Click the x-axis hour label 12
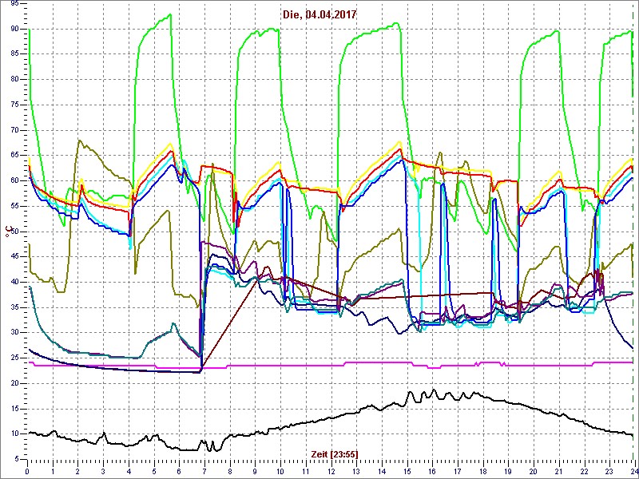 point(331,471)
